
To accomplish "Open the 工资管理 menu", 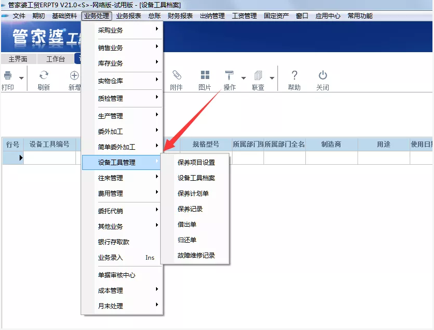I will tap(244, 16).
